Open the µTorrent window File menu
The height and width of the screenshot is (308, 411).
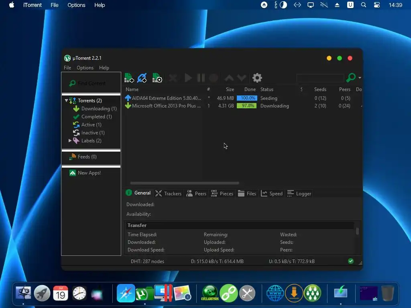tap(67, 68)
